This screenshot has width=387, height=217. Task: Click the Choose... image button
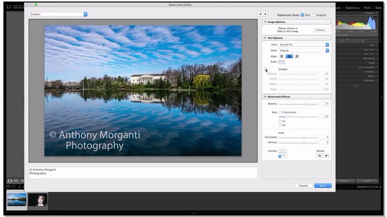(x=321, y=30)
